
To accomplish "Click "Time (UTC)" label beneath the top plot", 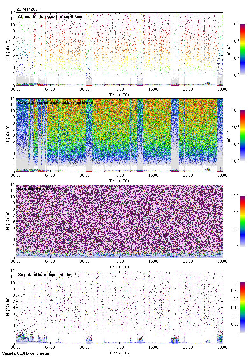I will [x=119, y=95].
